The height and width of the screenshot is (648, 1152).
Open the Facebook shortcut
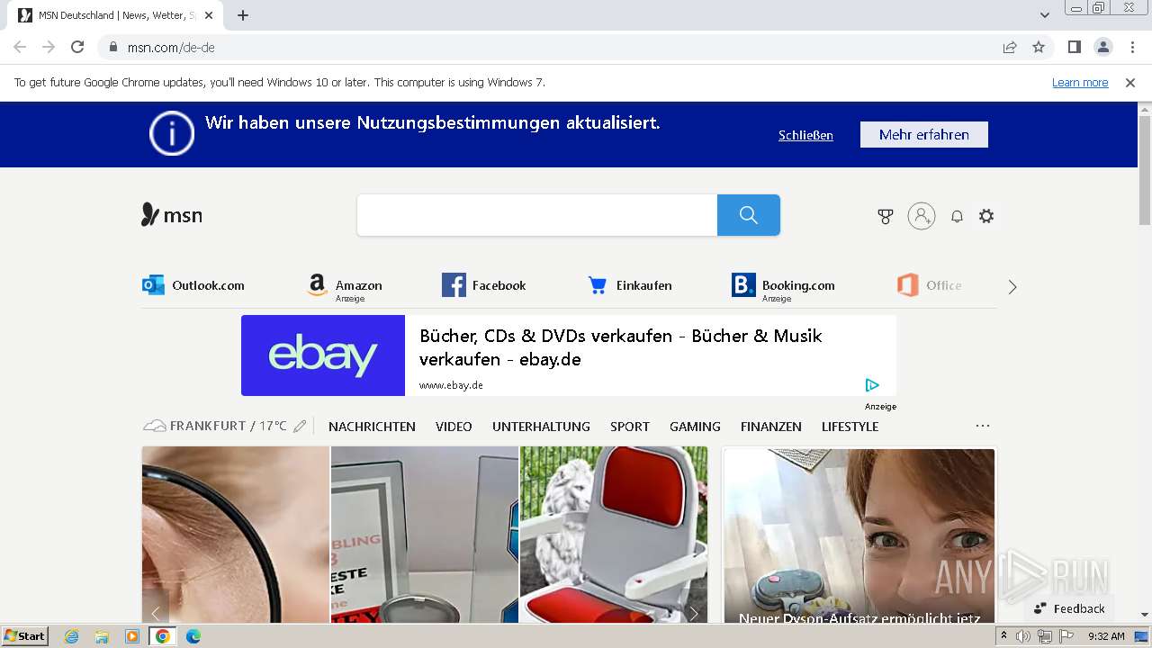click(x=484, y=285)
